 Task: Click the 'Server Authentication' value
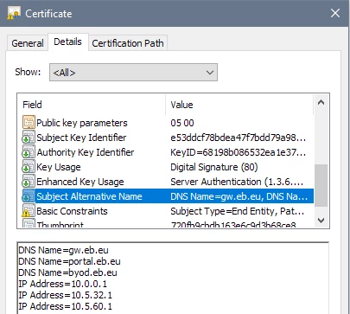pos(237,182)
